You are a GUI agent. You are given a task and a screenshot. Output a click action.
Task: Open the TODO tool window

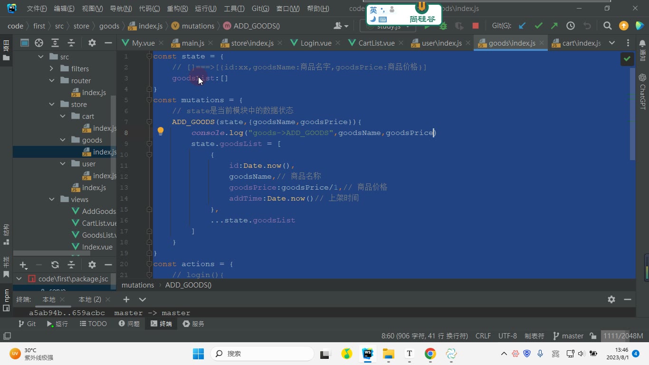(x=93, y=324)
